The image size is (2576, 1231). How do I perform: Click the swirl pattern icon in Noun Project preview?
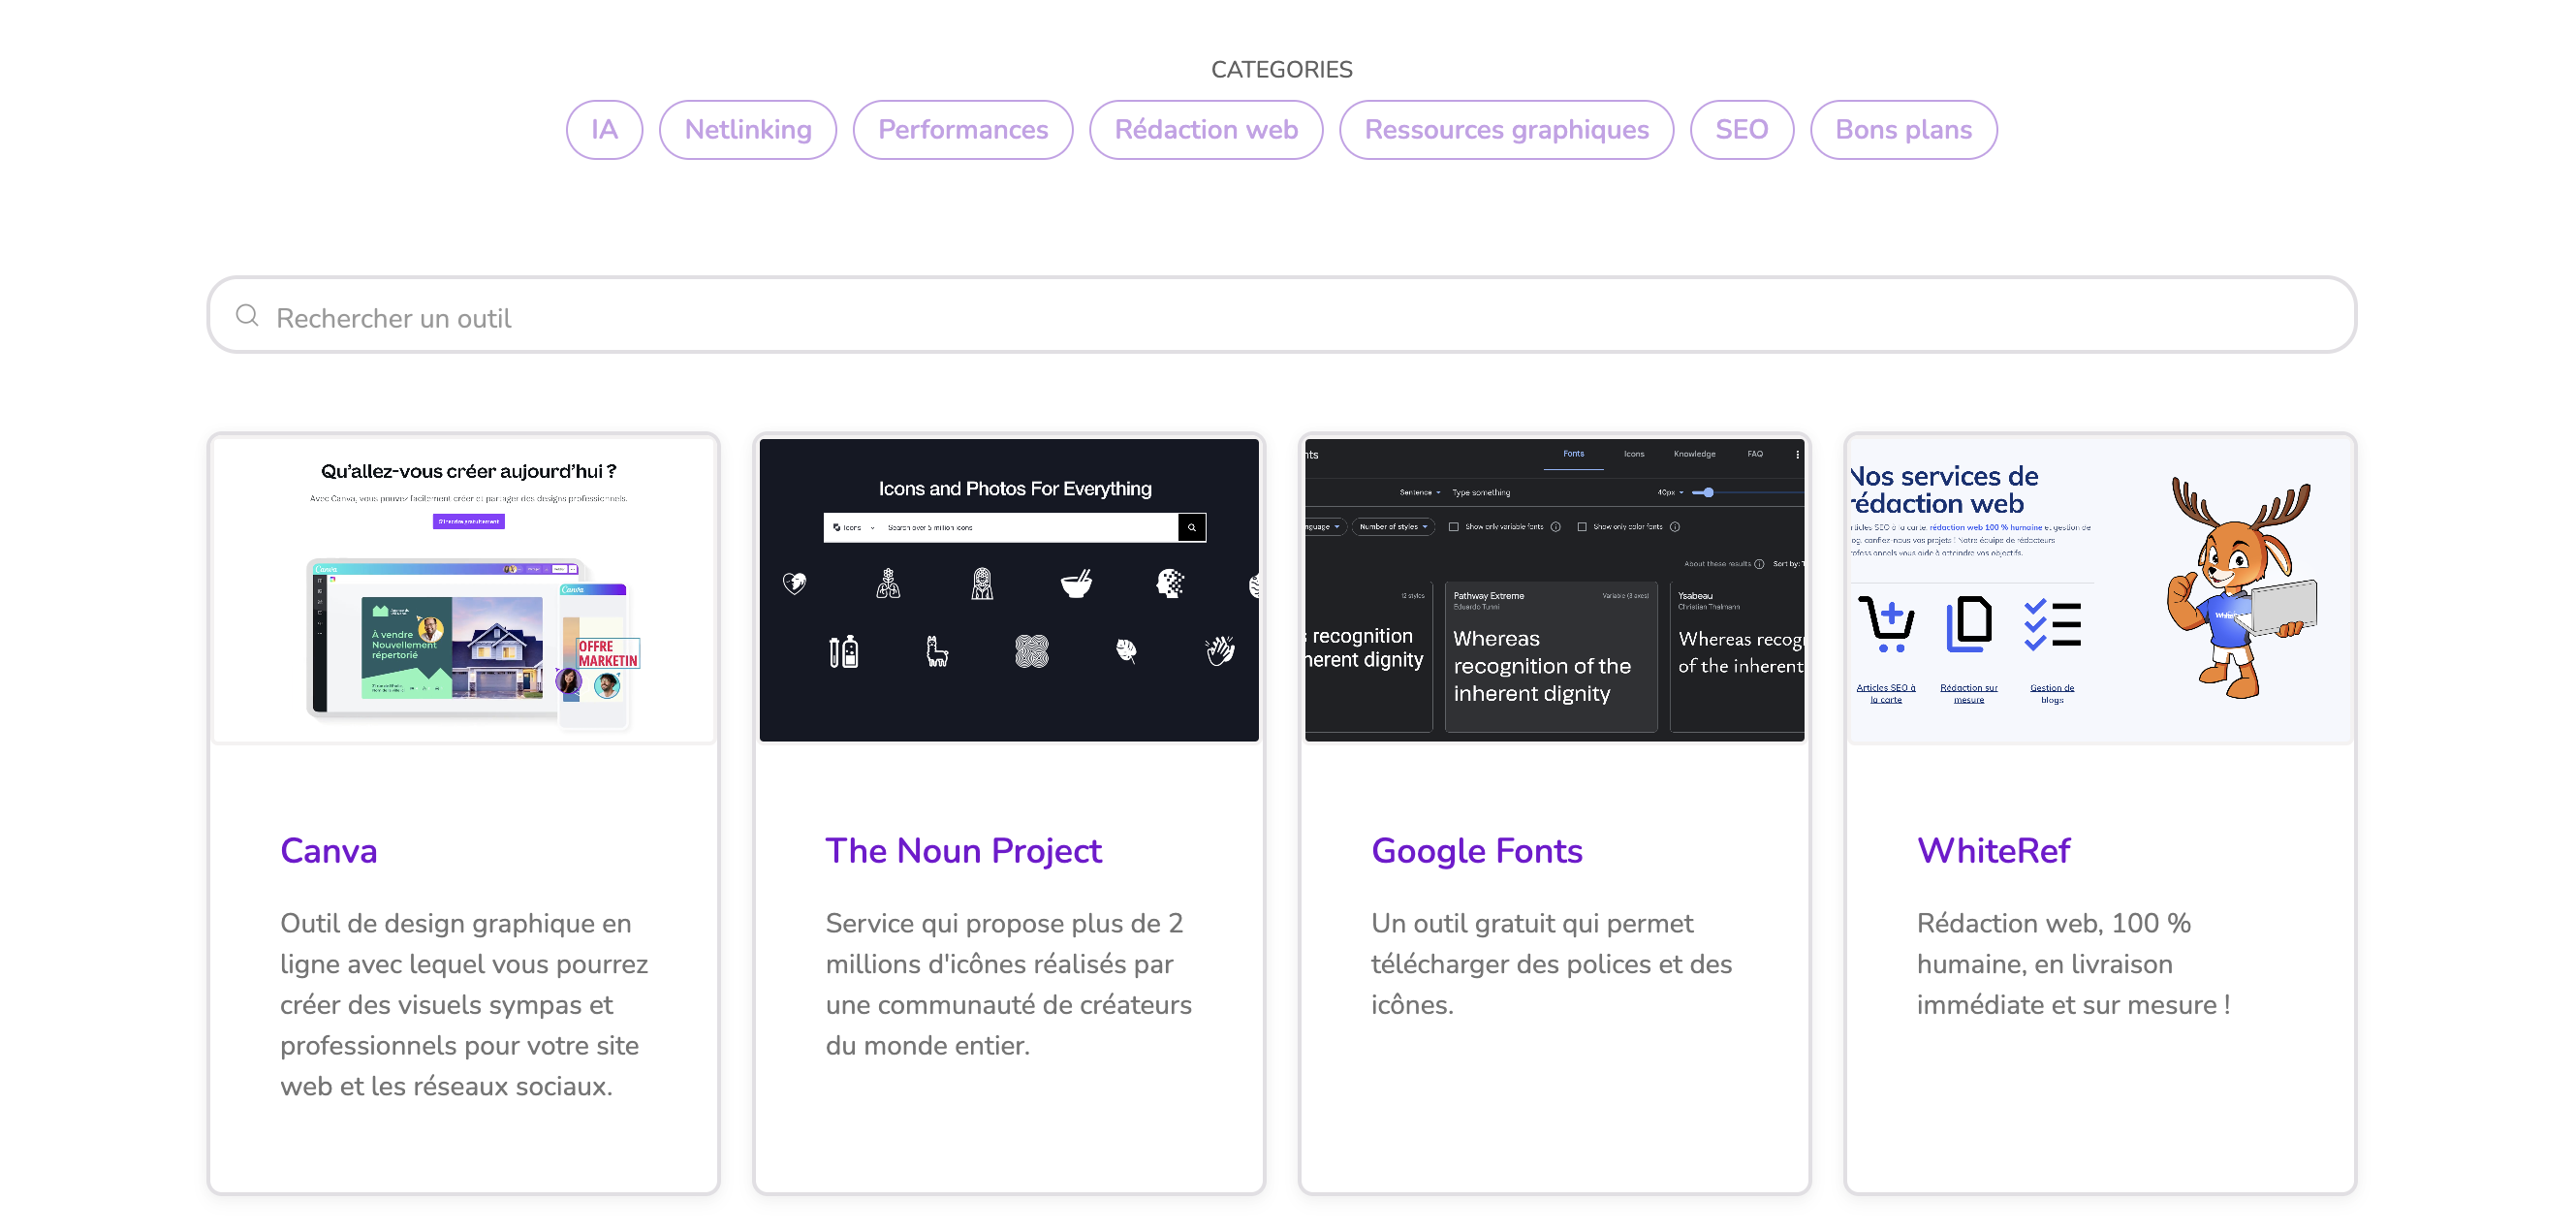pyautogui.click(x=1032, y=651)
